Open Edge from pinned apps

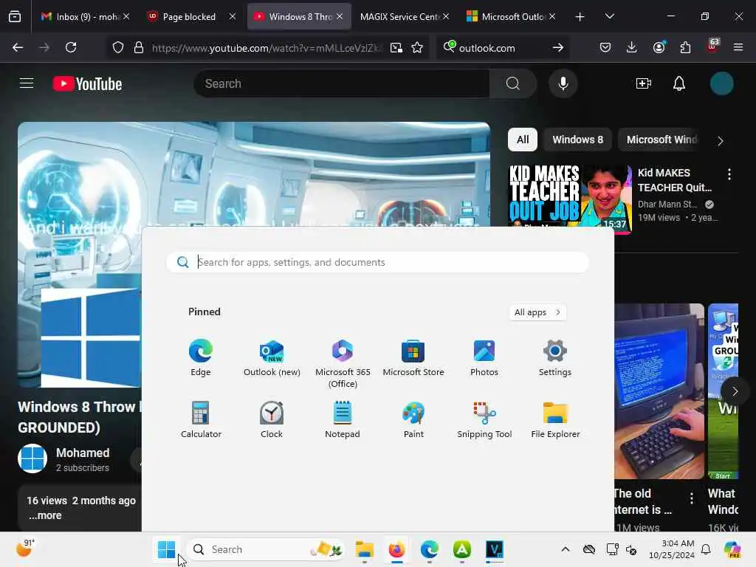pos(201,358)
